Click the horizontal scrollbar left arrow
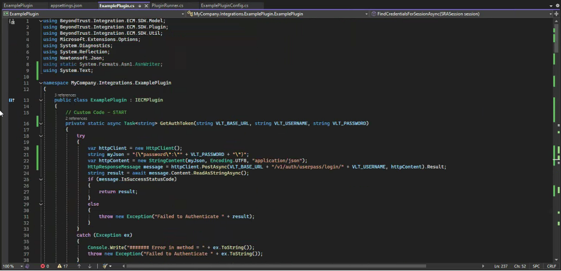 [124, 266]
